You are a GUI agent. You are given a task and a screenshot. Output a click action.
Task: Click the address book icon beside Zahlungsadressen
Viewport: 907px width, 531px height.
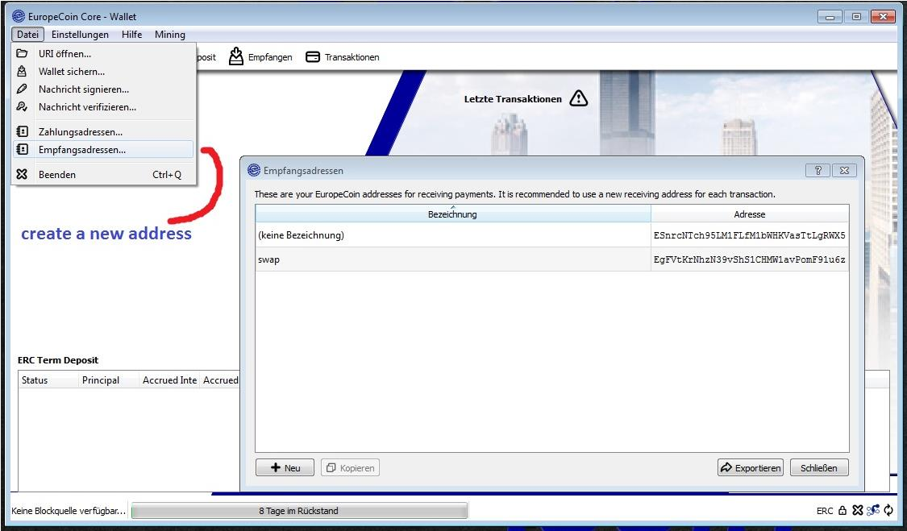coord(22,132)
